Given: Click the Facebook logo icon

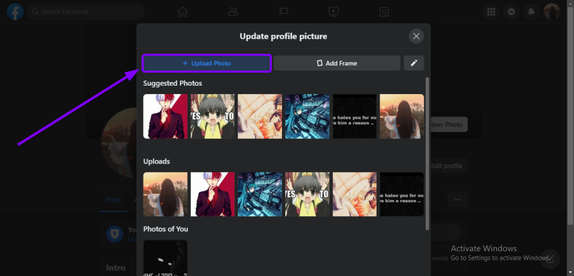Looking at the screenshot, I should (x=15, y=11).
